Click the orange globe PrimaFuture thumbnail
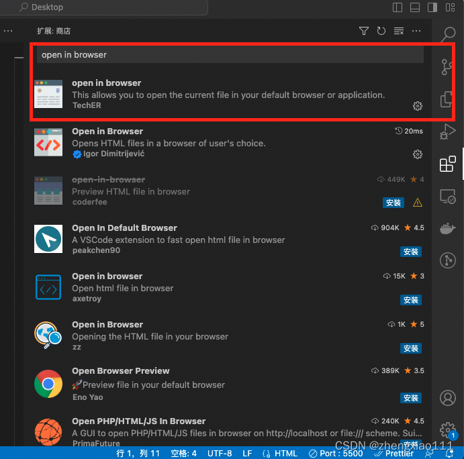Screen dimensions: 464x459 [x=48, y=432]
